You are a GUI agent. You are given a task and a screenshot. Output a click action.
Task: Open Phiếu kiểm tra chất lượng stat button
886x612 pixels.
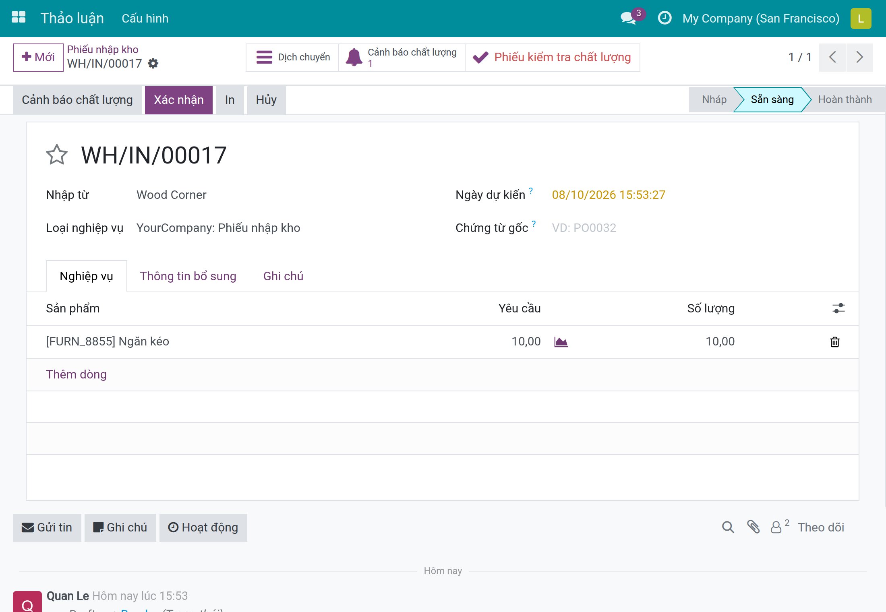click(x=552, y=58)
